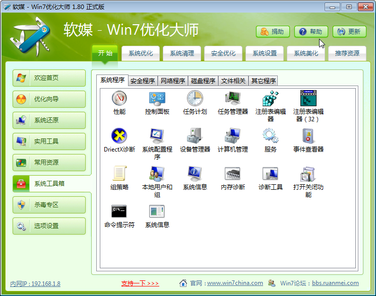Run DriectX诊断 diagnostics icon
This screenshot has width=376, height=296.
119,136
